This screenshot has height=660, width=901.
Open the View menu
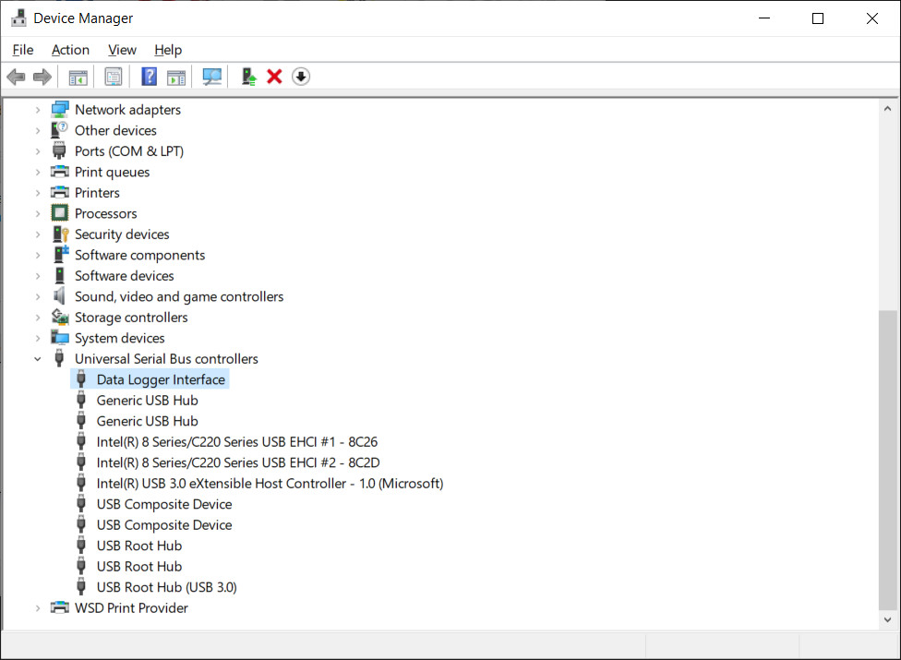123,50
